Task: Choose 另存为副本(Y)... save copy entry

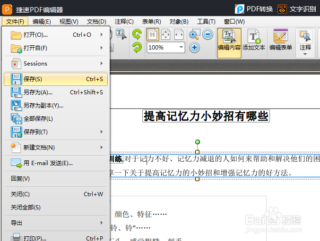Action: pos(56,106)
